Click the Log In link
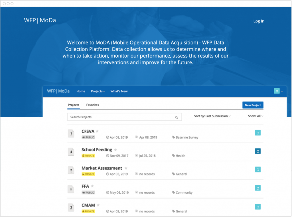292x217 pixels. coord(259,21)
